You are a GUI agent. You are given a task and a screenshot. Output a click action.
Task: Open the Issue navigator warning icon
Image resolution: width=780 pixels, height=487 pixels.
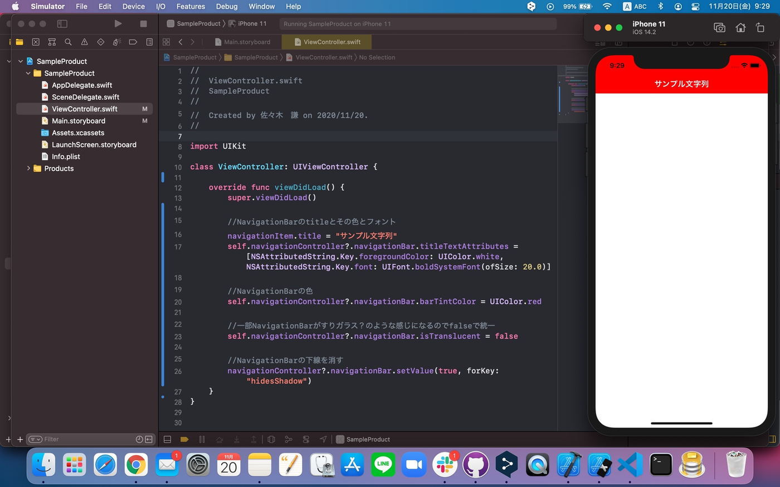click(x=84, y=42)
